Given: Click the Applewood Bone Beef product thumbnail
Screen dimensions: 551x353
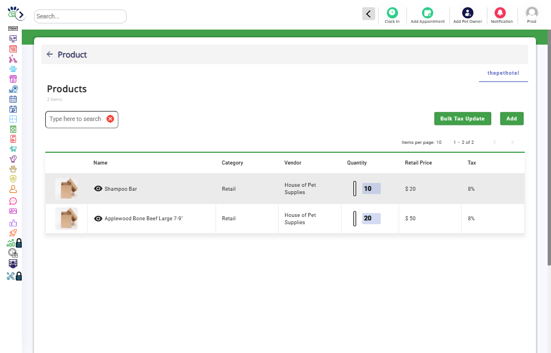Looking at the screenshot, I should (x=66, y=218).
